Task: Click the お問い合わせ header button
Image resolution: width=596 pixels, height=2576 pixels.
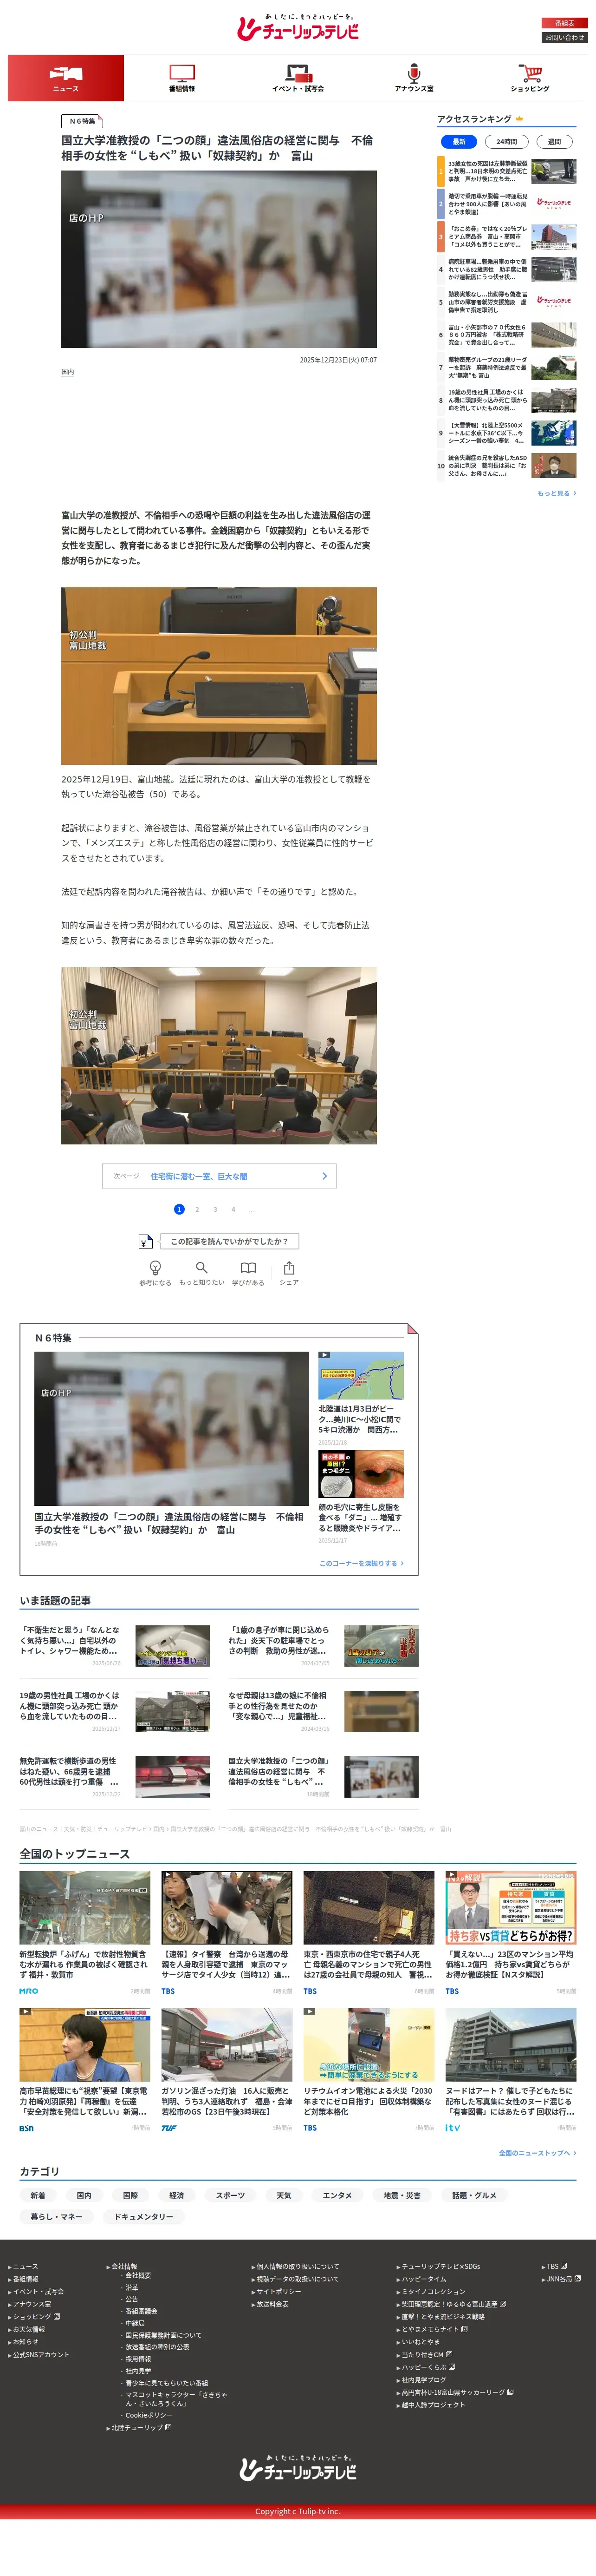Action: click(x=564, y=38)
